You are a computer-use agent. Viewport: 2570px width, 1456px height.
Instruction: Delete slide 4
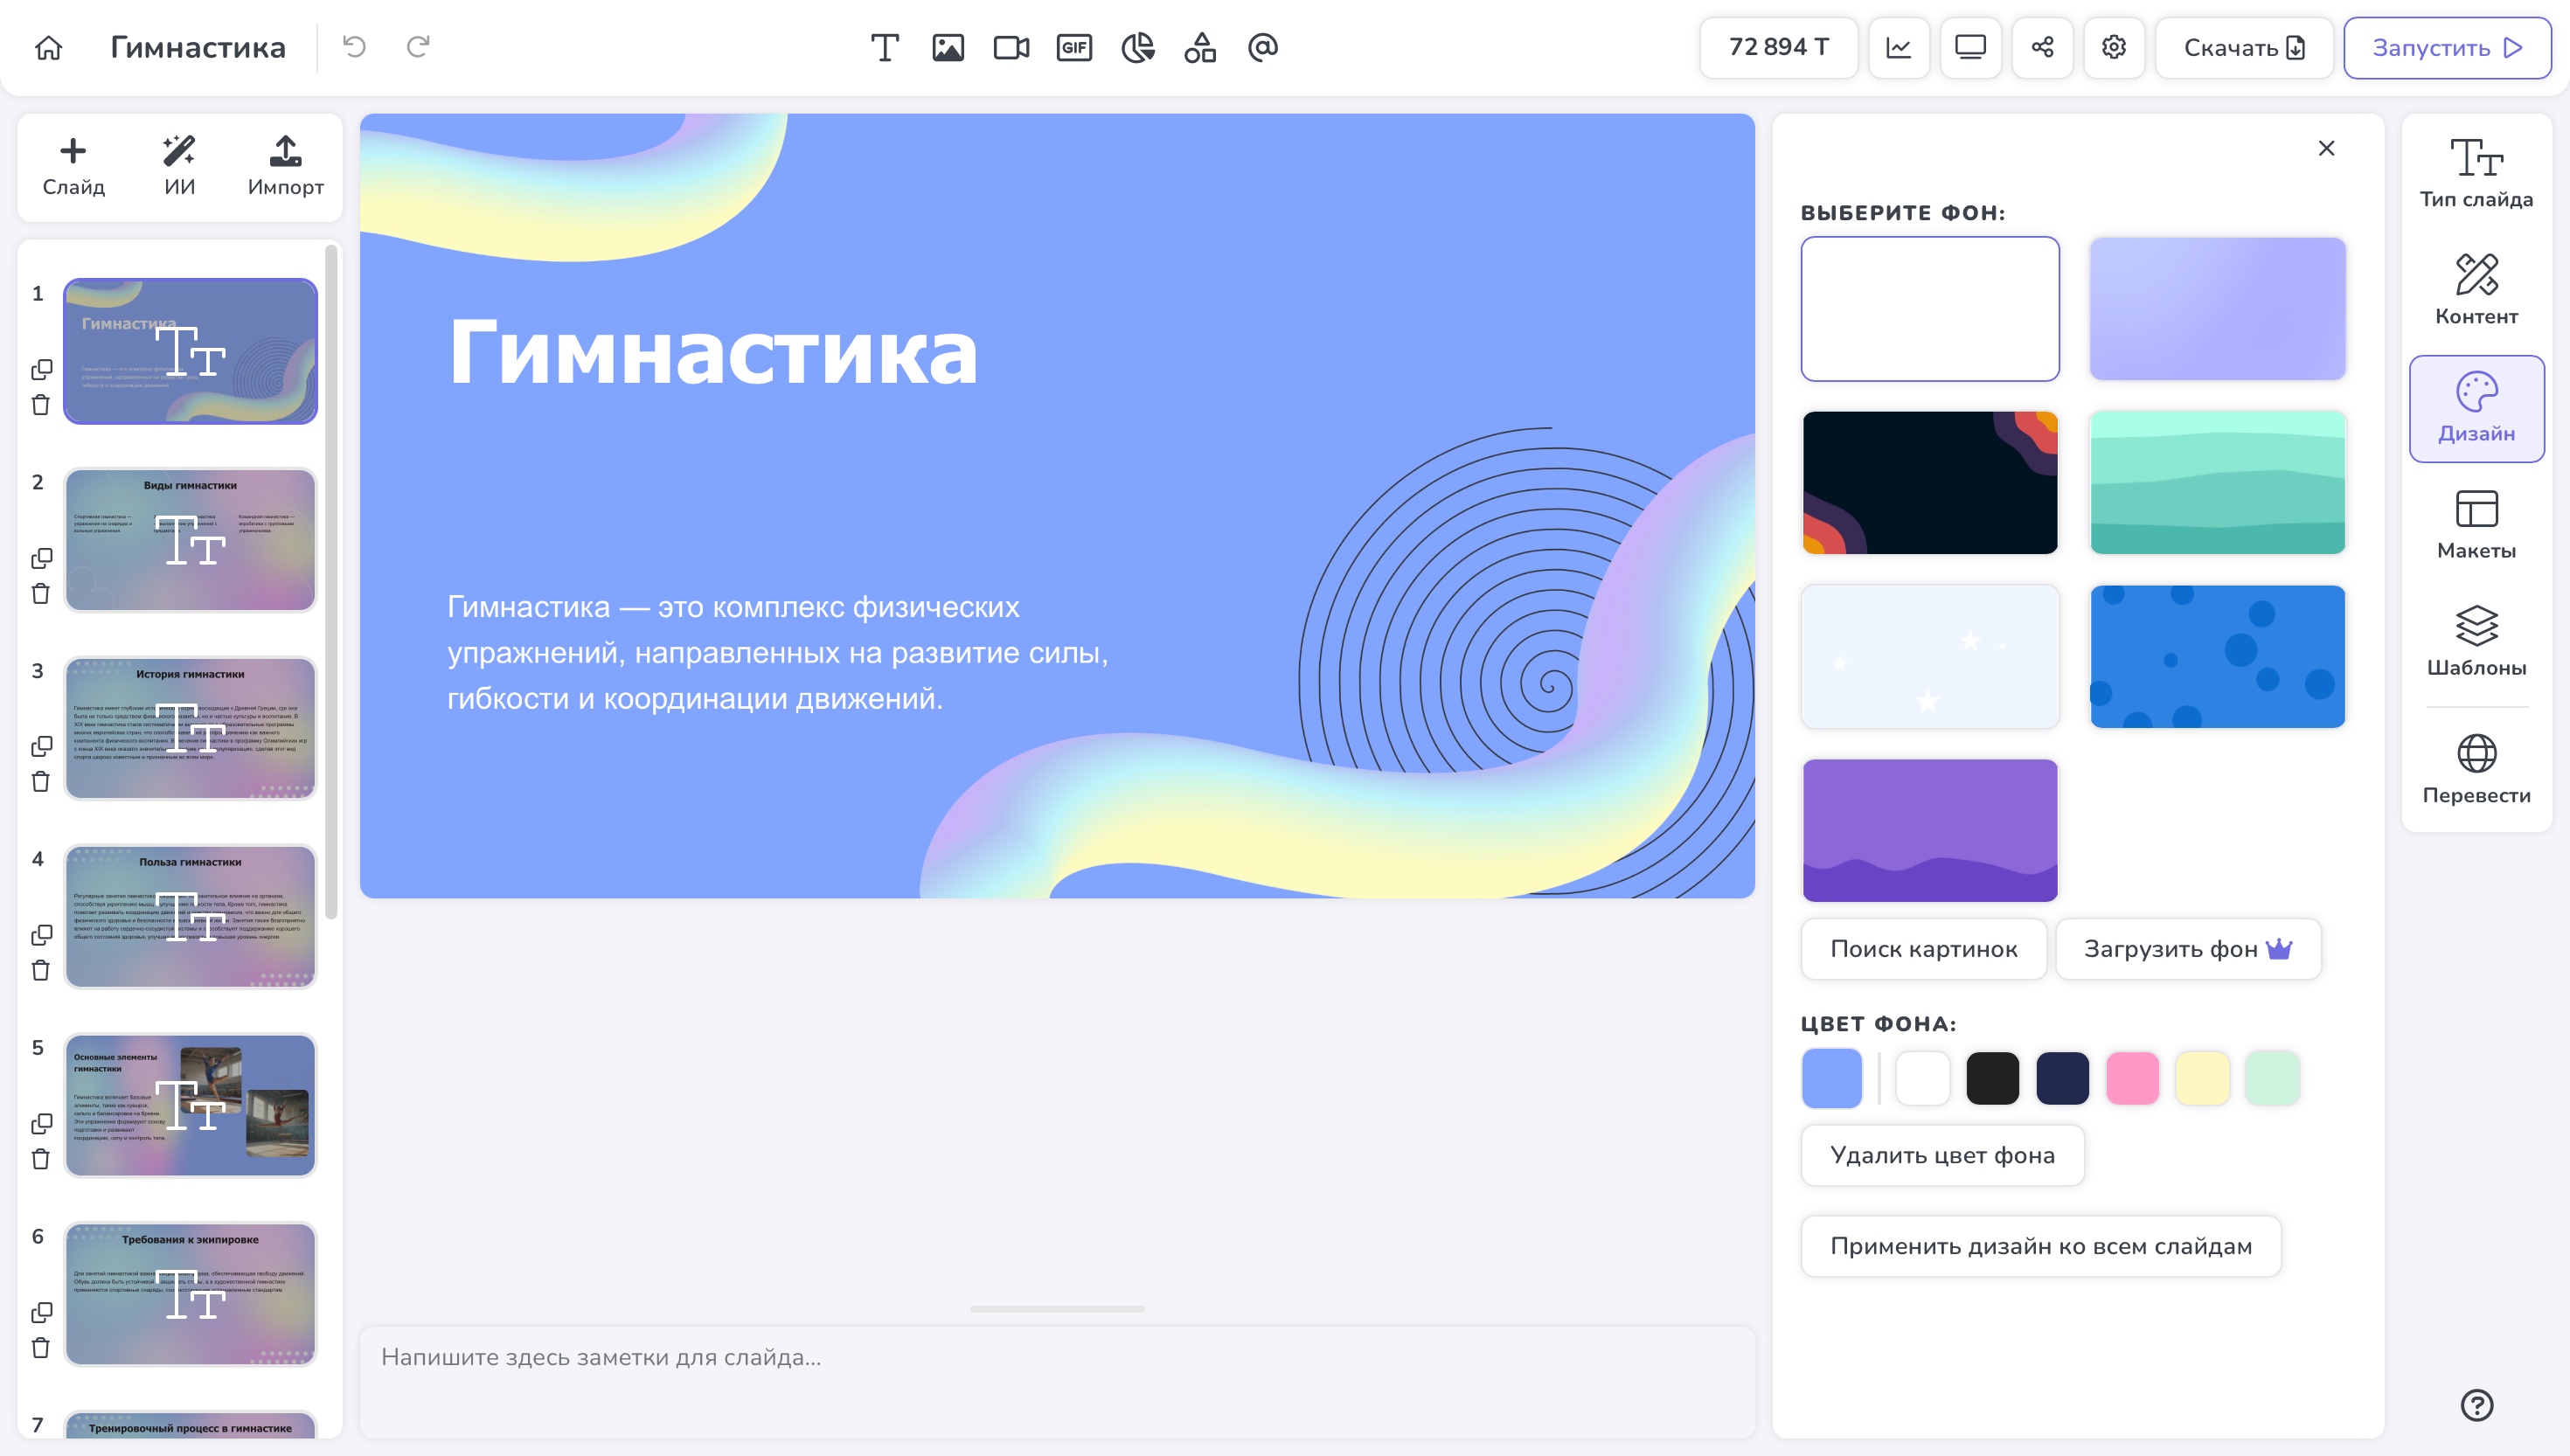click(40, 970)
